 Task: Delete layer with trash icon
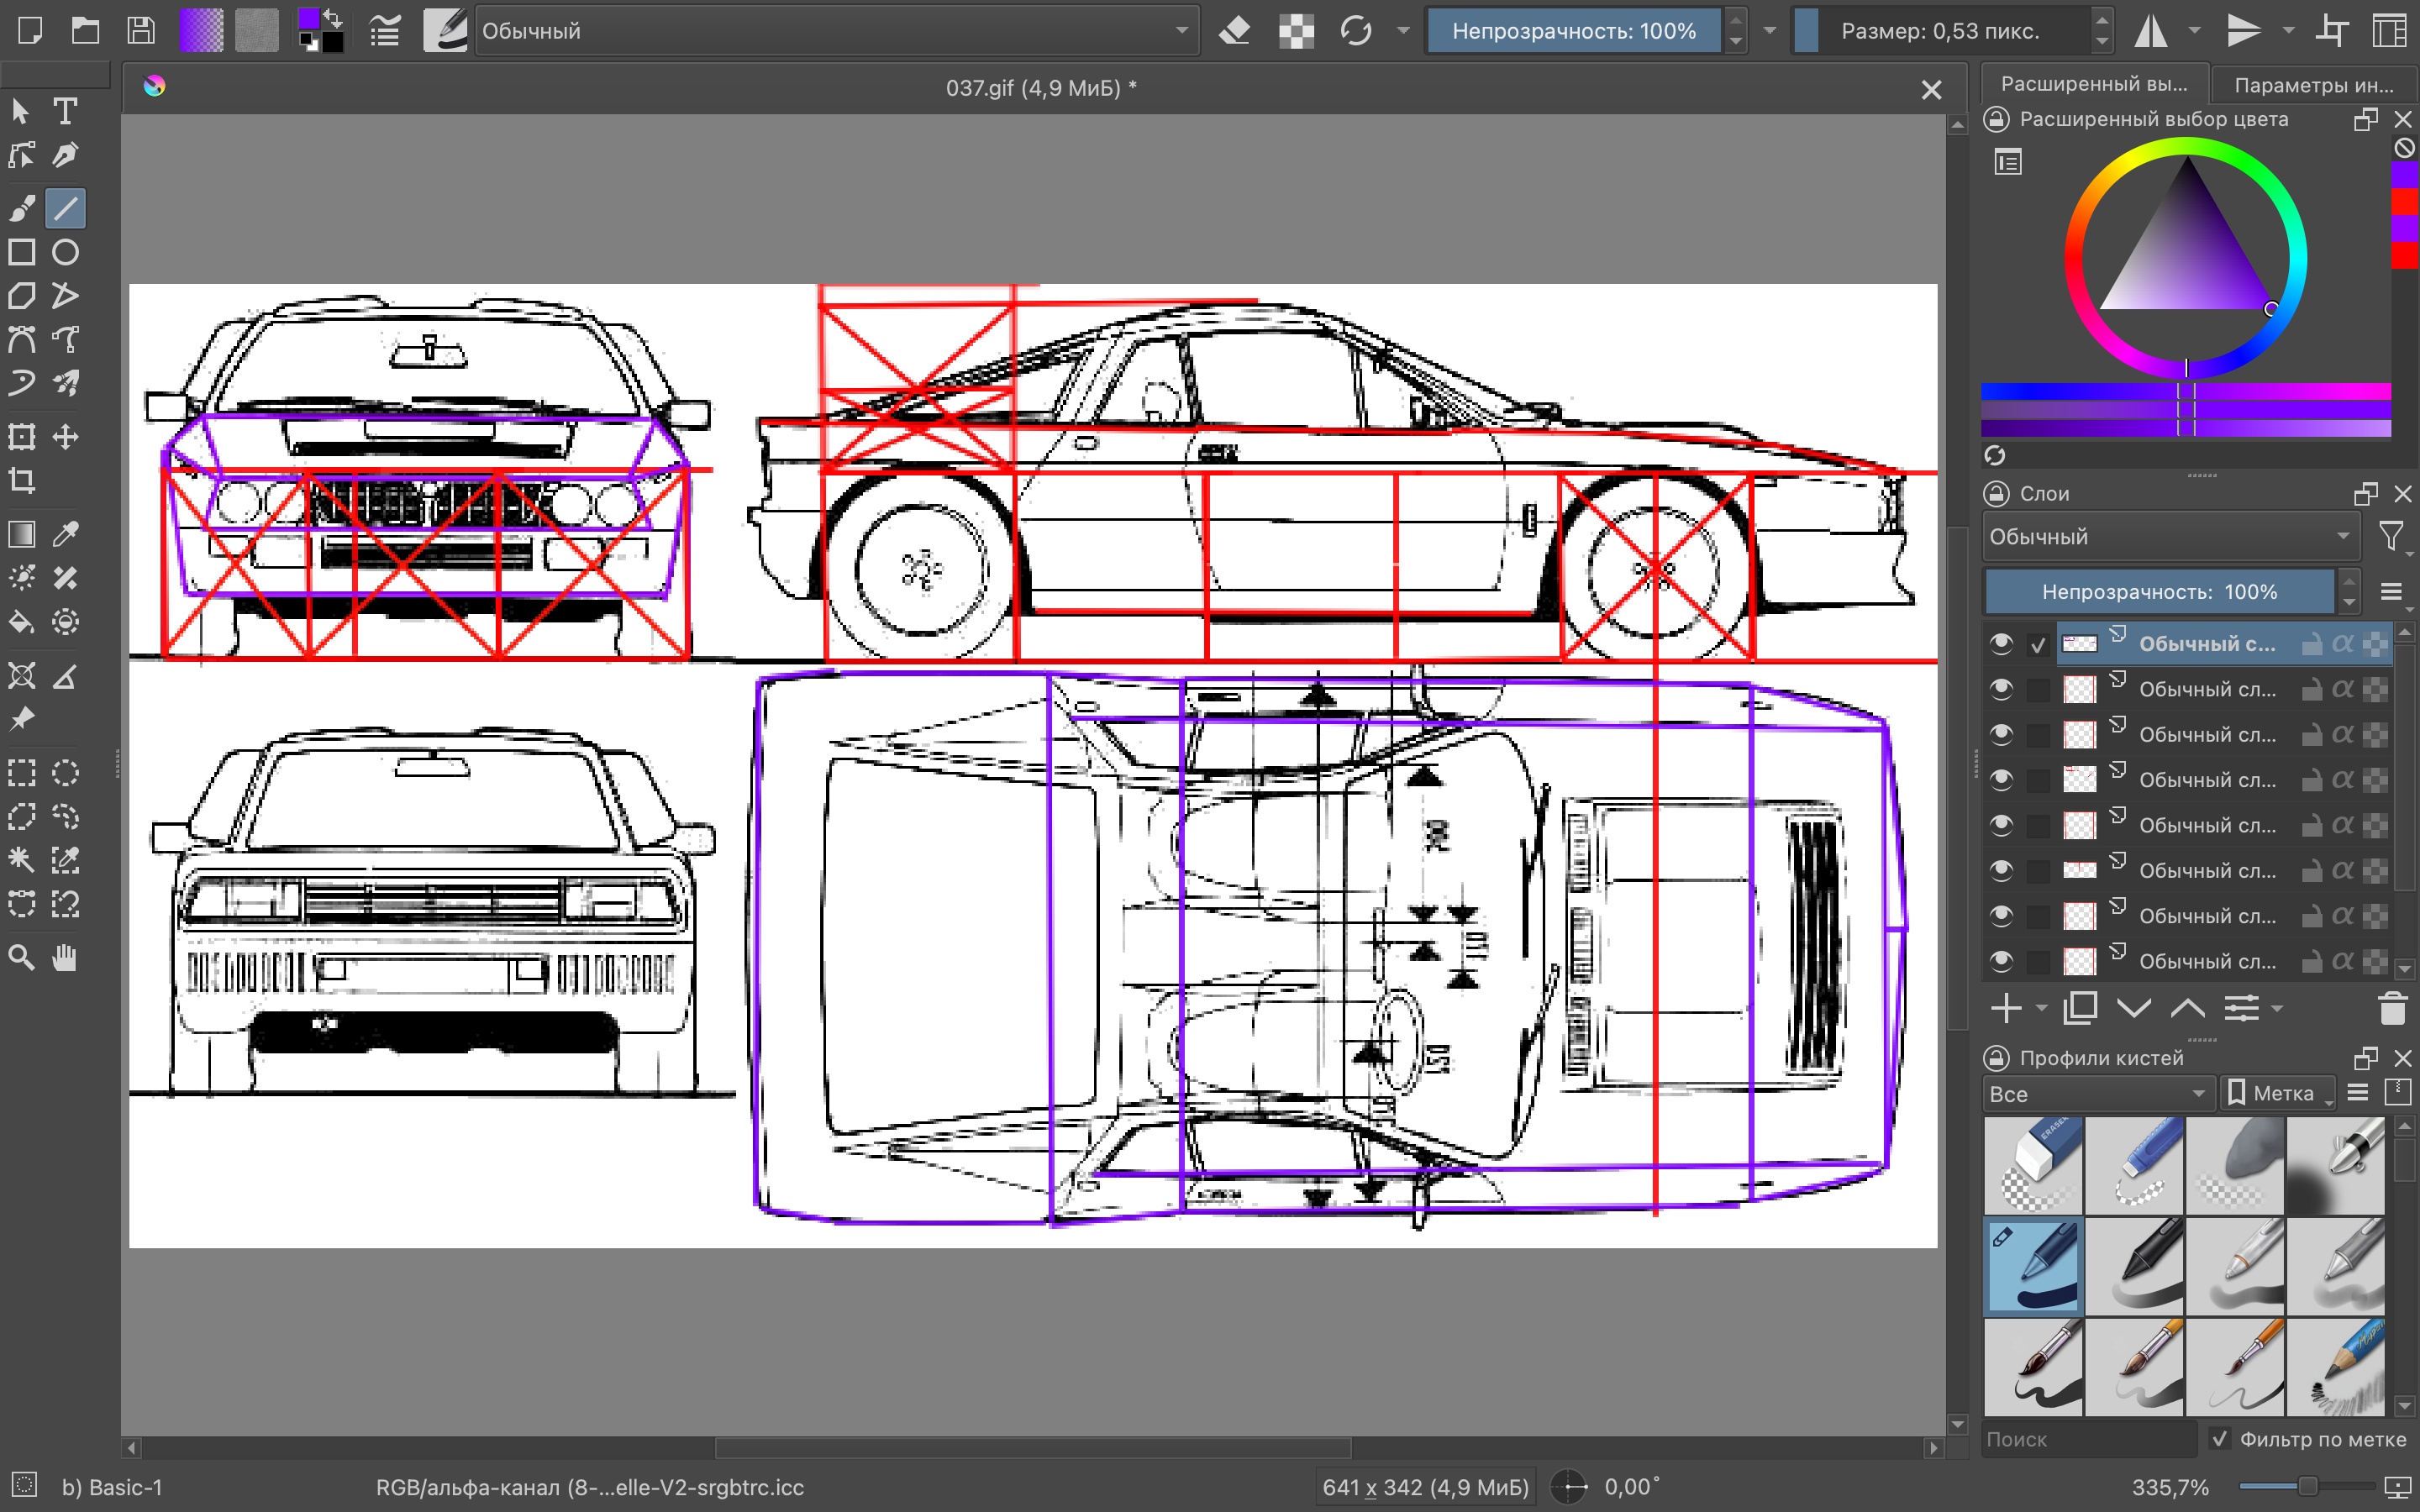coord(2392,1008)
